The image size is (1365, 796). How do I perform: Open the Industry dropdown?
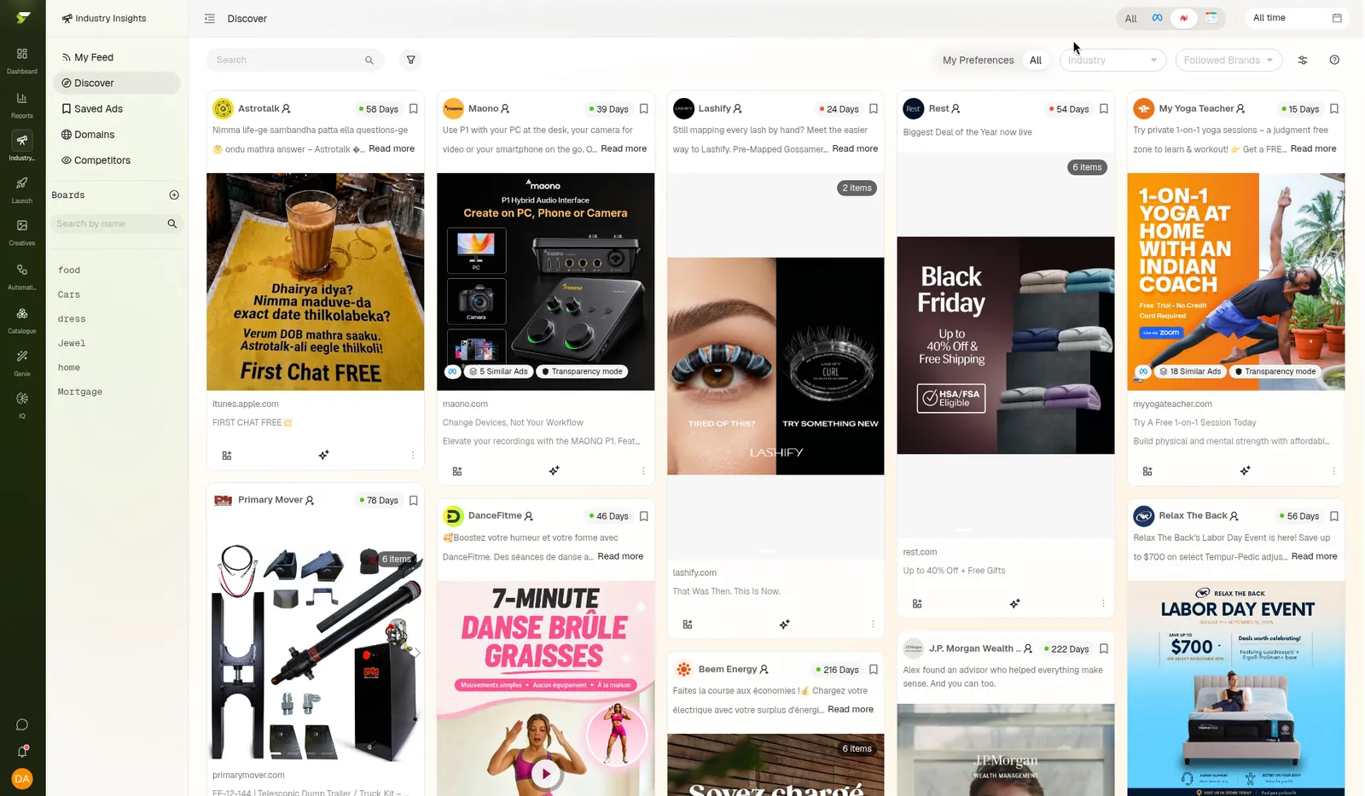1112,60
